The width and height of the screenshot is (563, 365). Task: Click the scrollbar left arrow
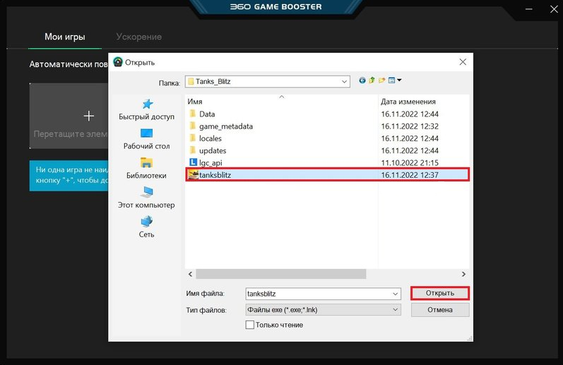(190, 274)
